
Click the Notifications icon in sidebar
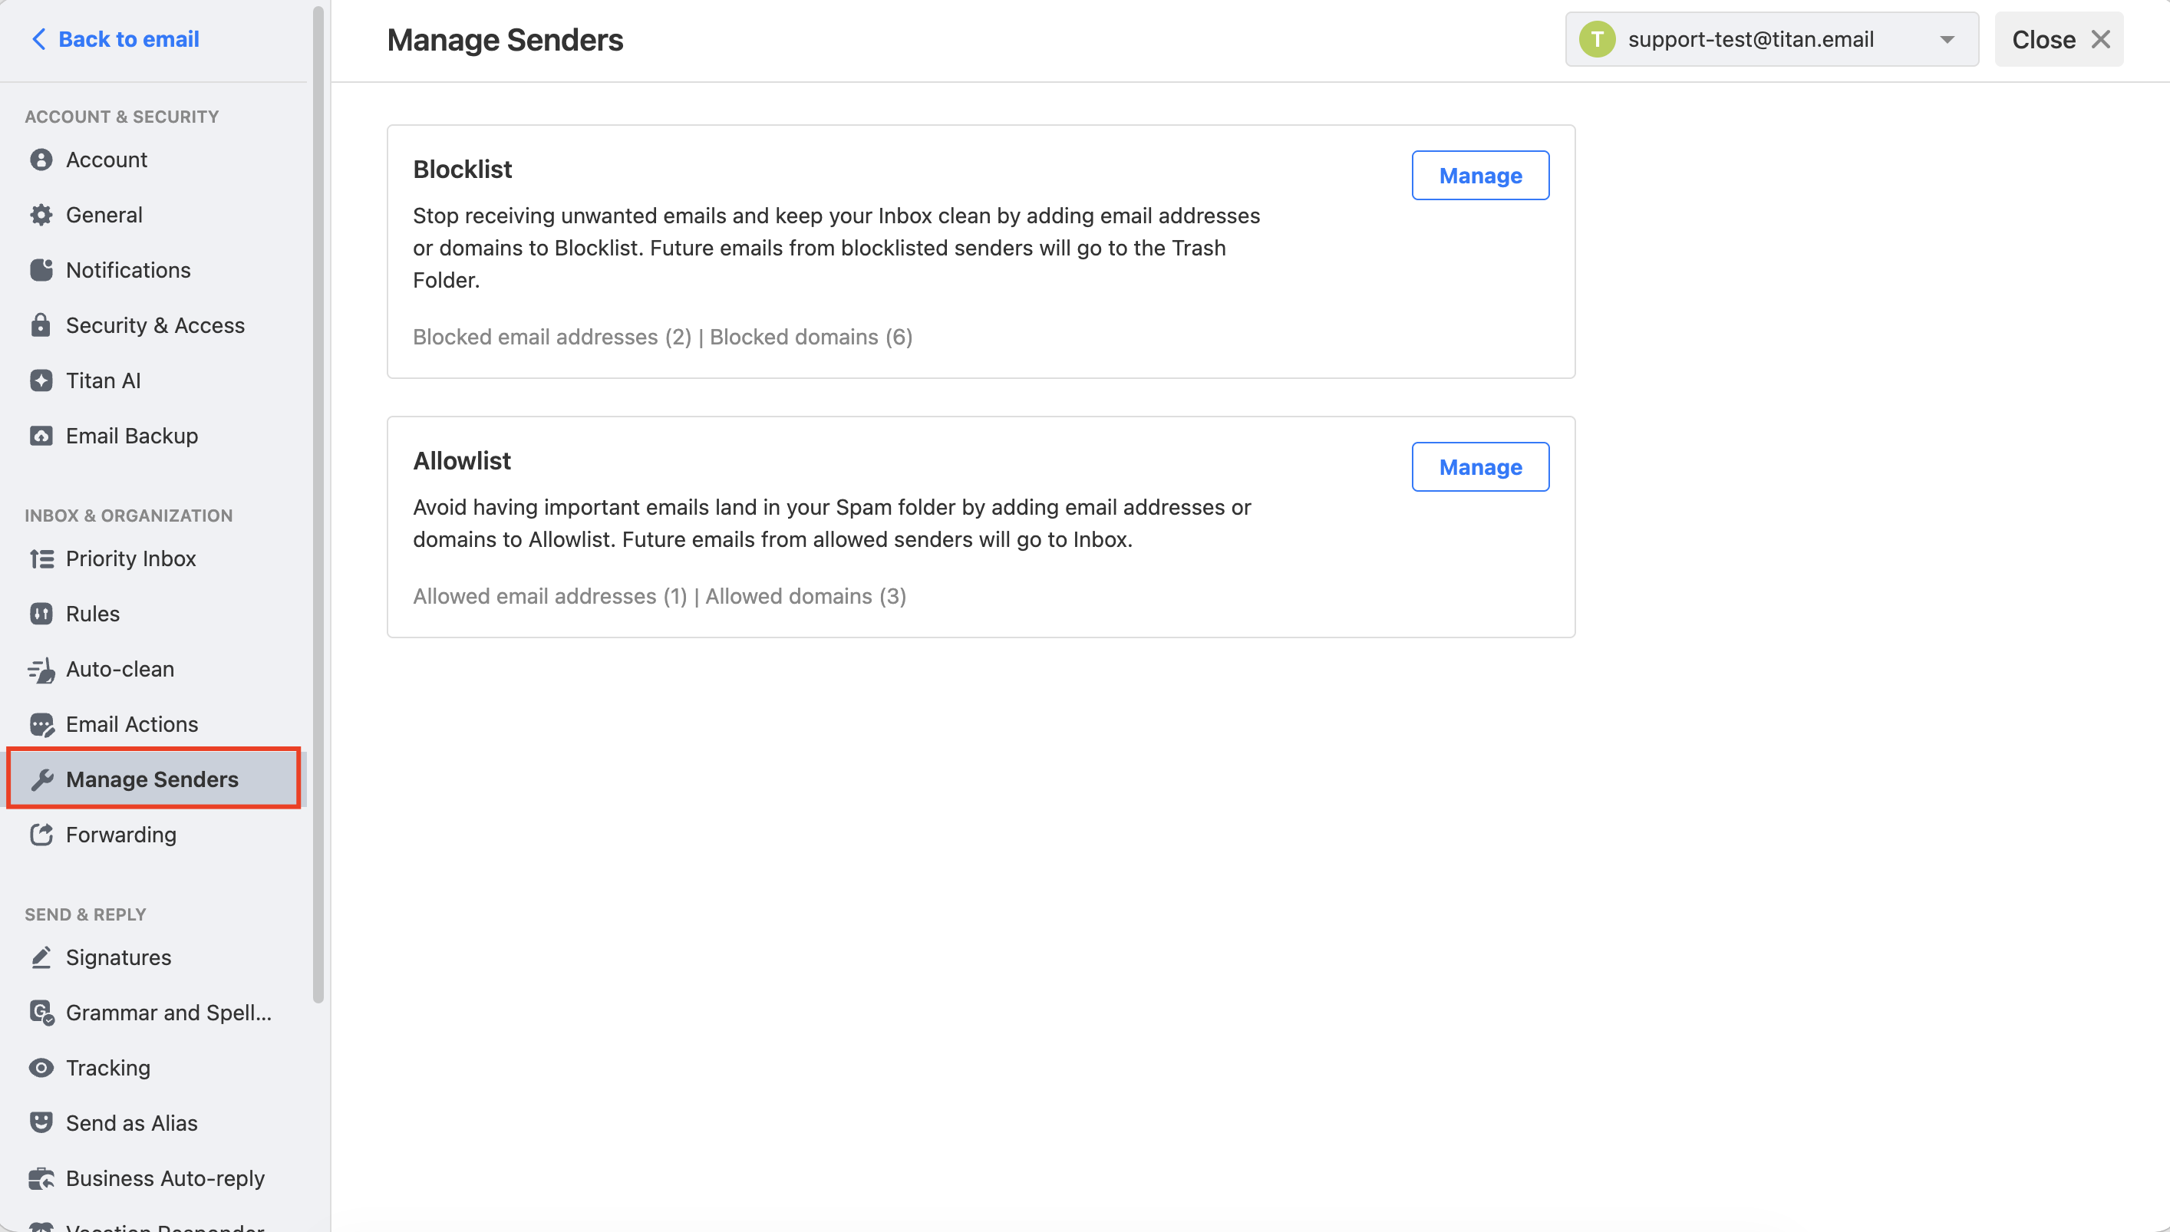tap(41, 270)
